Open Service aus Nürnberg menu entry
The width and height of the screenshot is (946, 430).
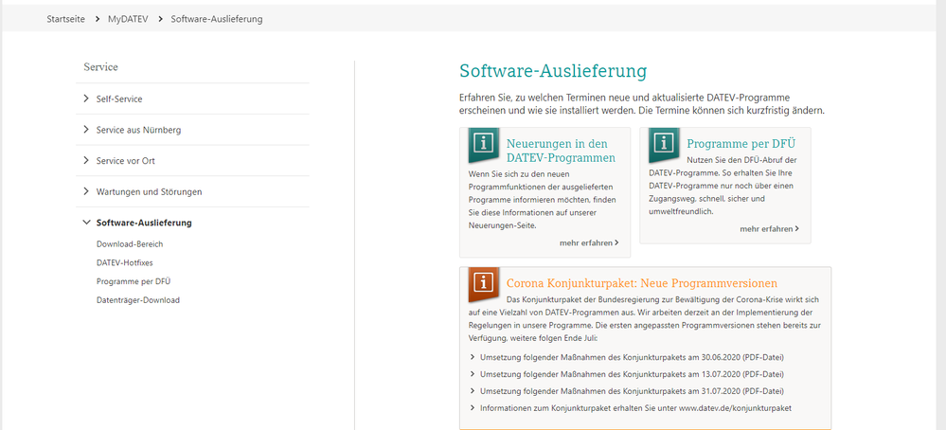139,130
